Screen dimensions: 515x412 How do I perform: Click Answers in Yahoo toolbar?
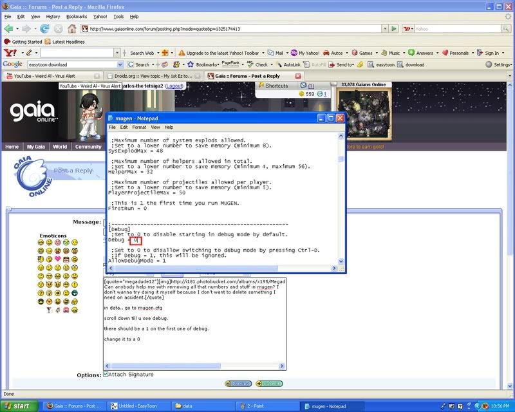(x=421, y=53)
